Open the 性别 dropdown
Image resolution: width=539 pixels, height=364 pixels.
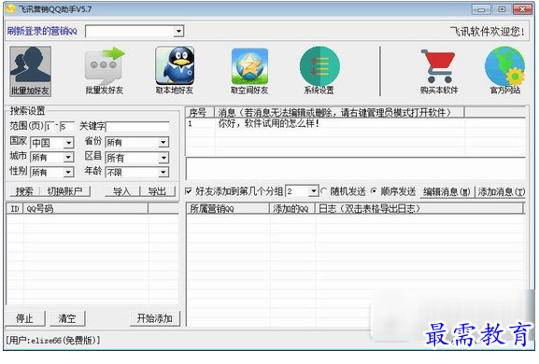pyautogui.click(x=69, y=172)
